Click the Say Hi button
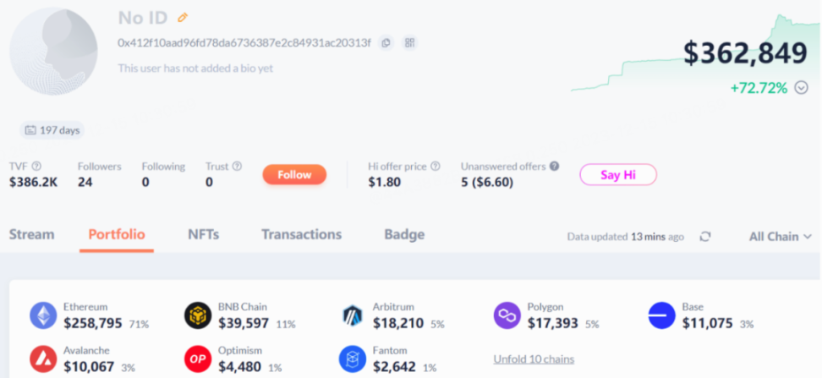 click(617, 175)
